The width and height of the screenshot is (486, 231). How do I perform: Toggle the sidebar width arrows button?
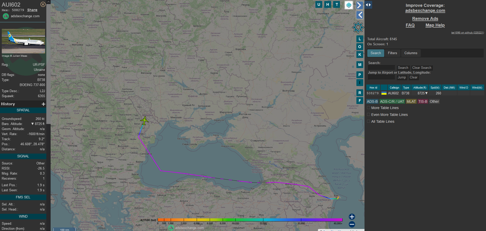tap(368, 5)
